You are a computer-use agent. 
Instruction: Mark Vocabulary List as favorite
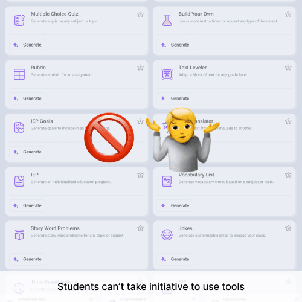[x=288, y=175]
